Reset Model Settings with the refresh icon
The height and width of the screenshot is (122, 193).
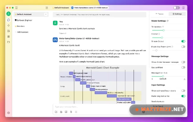[167, 21]
